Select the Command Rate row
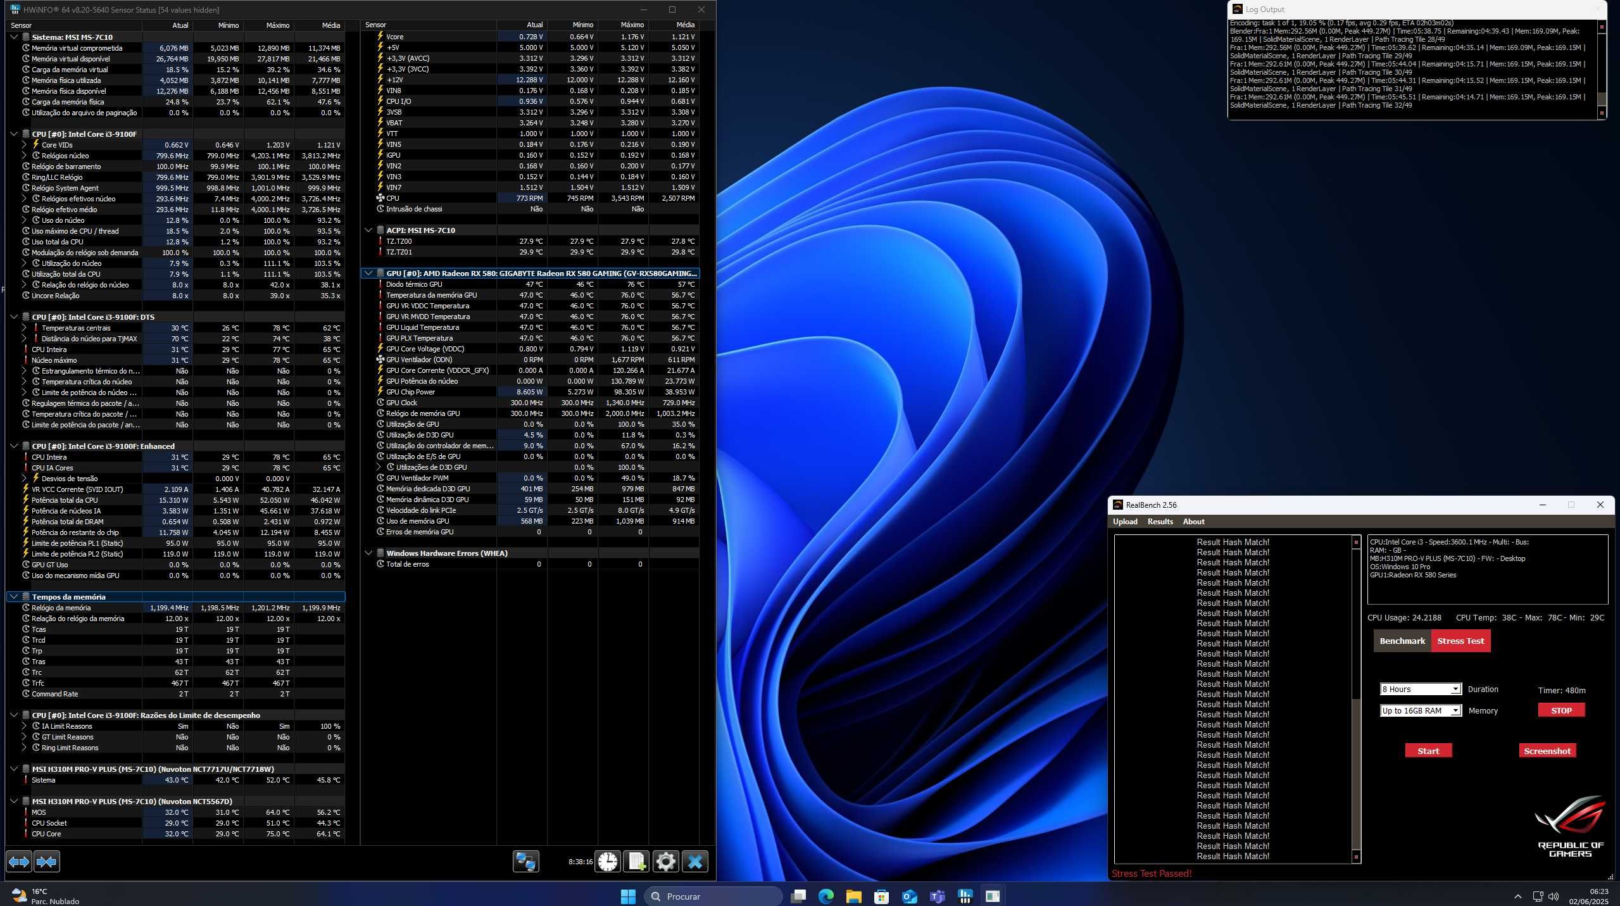This screenshot has width=1620, height=906. (176, 694)
